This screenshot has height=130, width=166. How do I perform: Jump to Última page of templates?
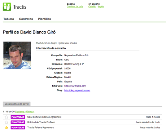30,112
